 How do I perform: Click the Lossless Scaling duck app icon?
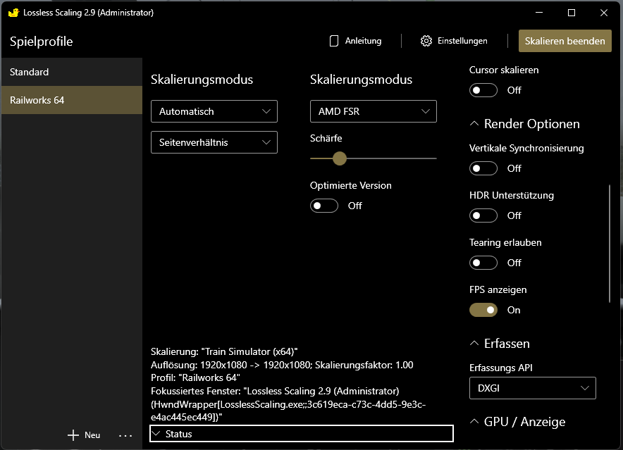[x=13, y=12]
